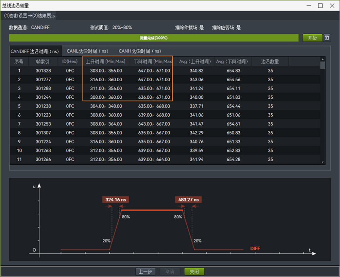This screenshot has width=340, height=277.
Task: Click the 边沿数量 column header
Action: 270,62
